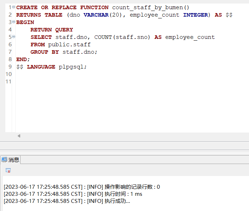The width and height of the screenshot is (249, 211).
Task: Click the END; statement on line 8
Action: [x=23, y=59]
